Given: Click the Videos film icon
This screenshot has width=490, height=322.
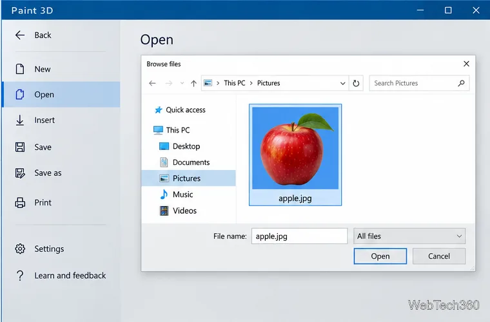Looking at the screenshot, I should [164, 211].
